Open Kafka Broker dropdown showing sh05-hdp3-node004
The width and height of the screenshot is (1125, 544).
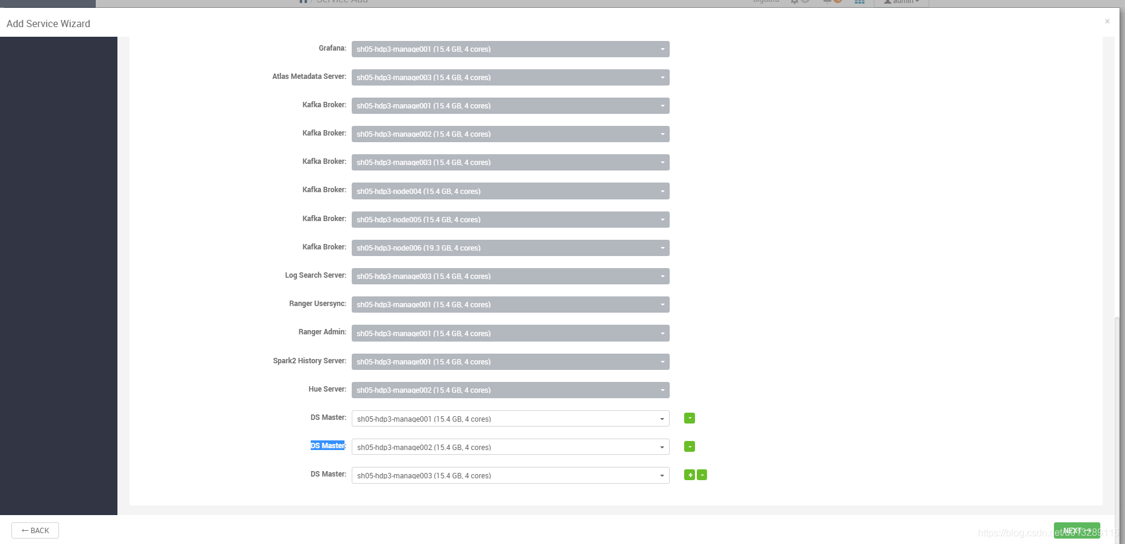[x=511, y=191]
